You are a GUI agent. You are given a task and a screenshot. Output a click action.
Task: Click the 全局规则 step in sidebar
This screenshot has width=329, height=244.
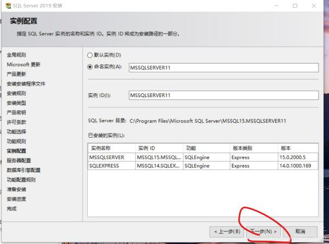[x=16, y=55]
